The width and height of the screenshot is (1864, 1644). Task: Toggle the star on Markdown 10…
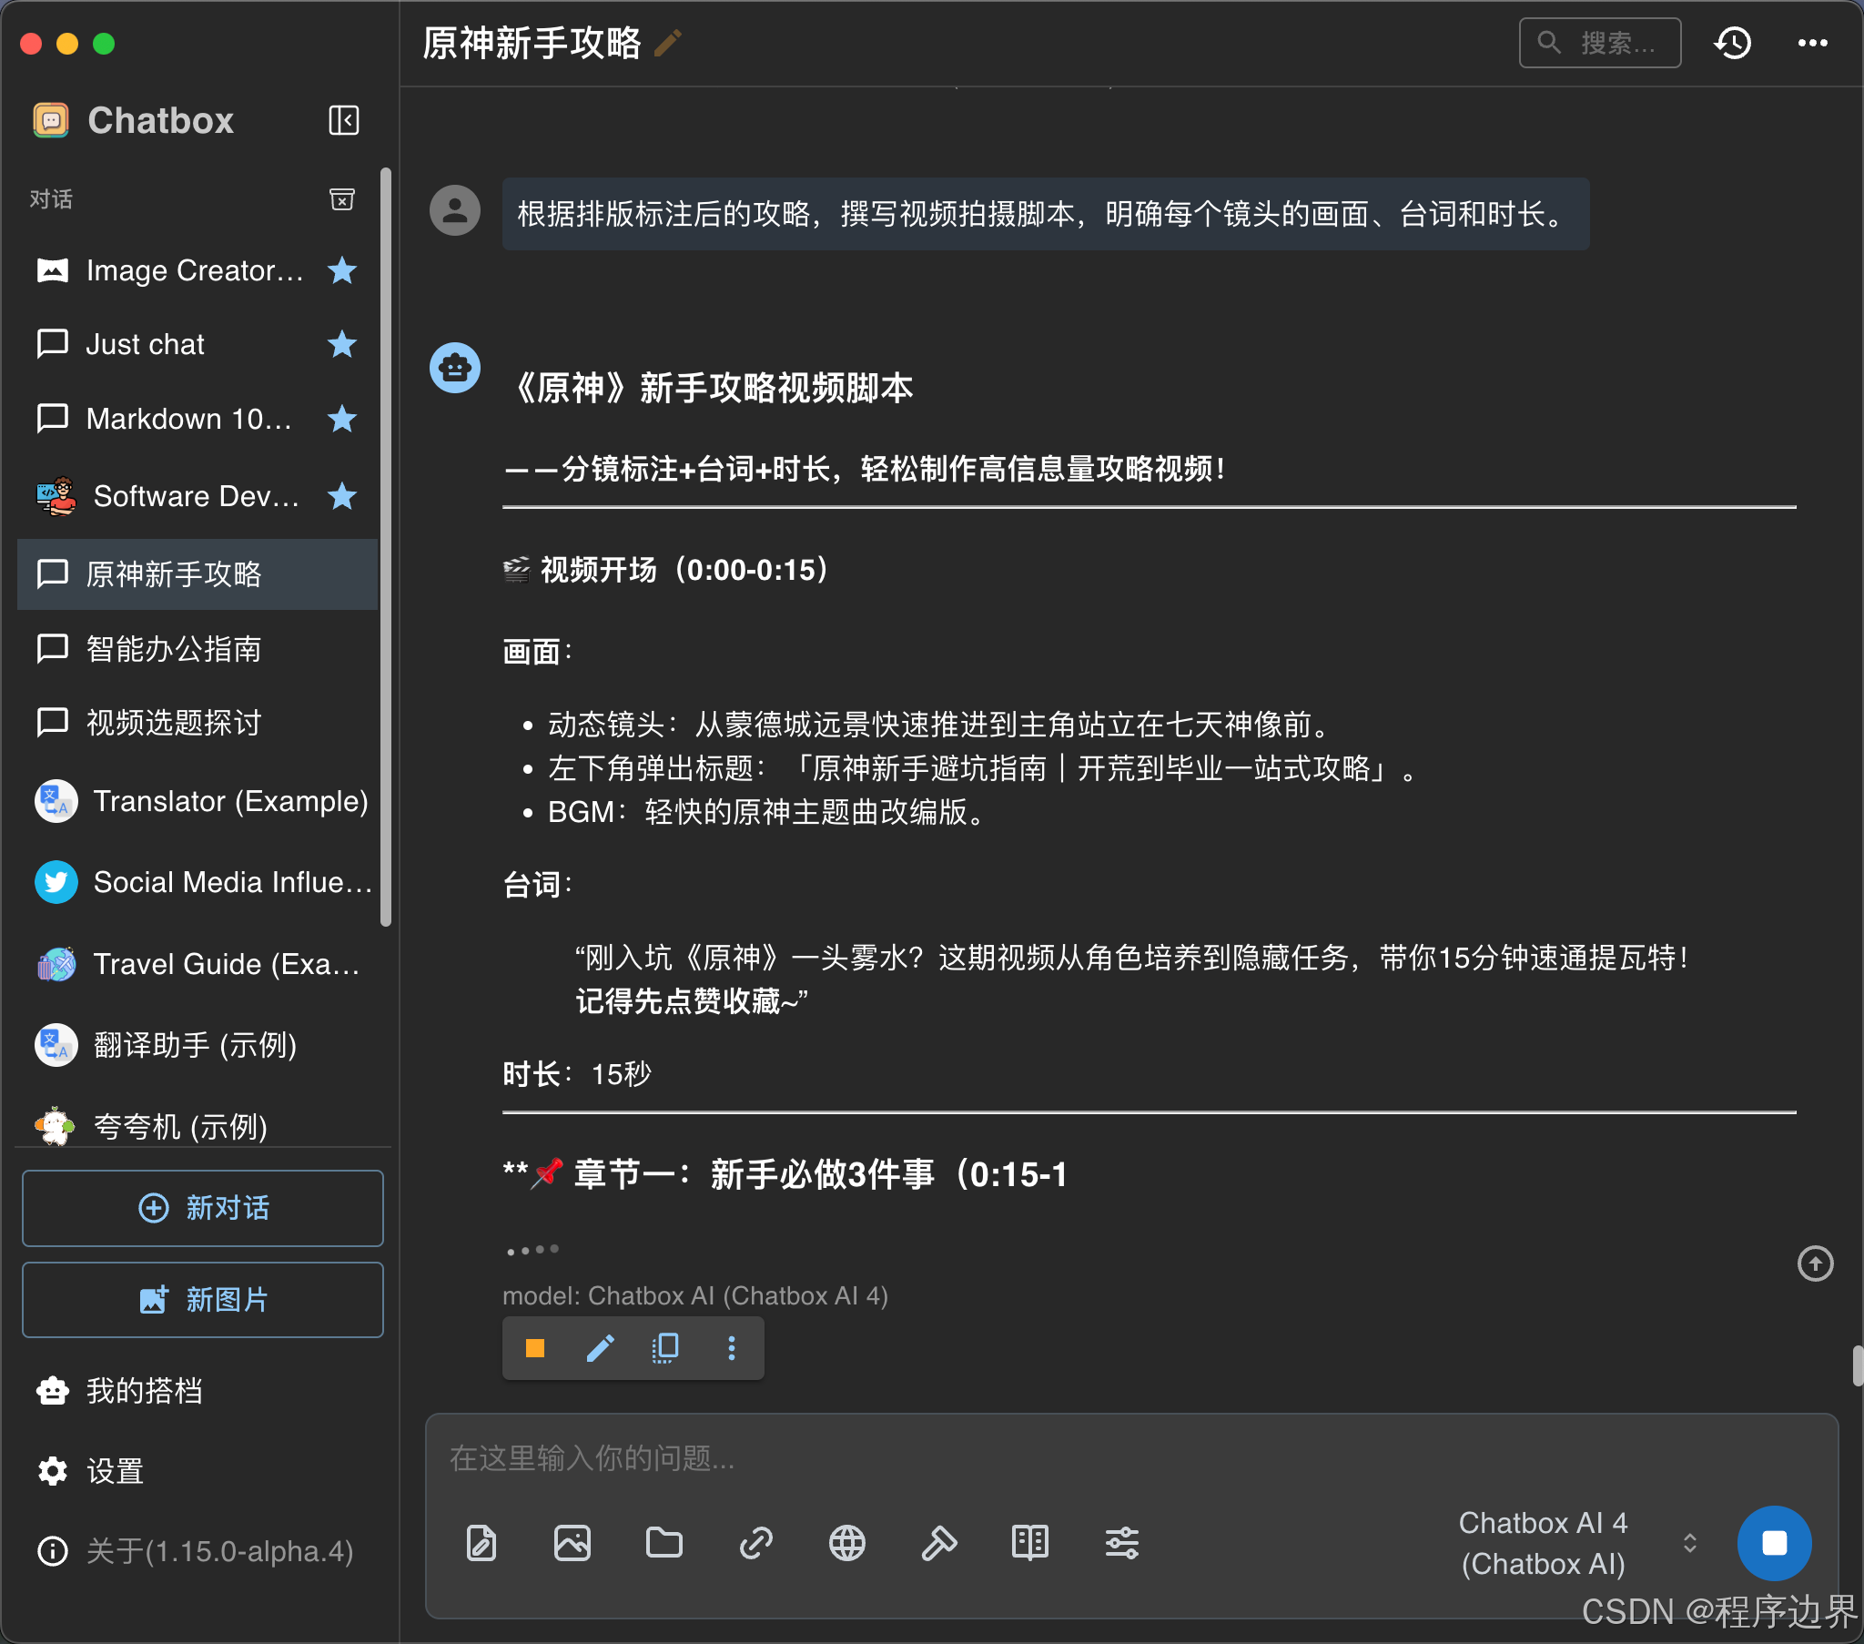[342, 419]
